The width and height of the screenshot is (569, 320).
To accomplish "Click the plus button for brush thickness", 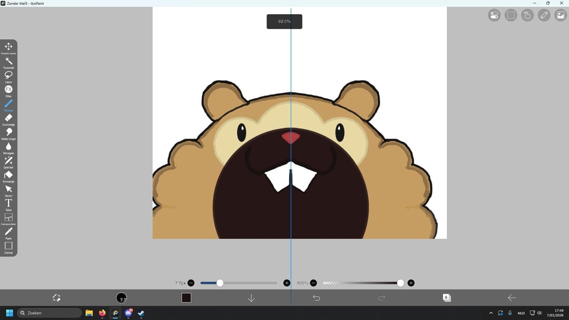I will click(x=287, y=283).
